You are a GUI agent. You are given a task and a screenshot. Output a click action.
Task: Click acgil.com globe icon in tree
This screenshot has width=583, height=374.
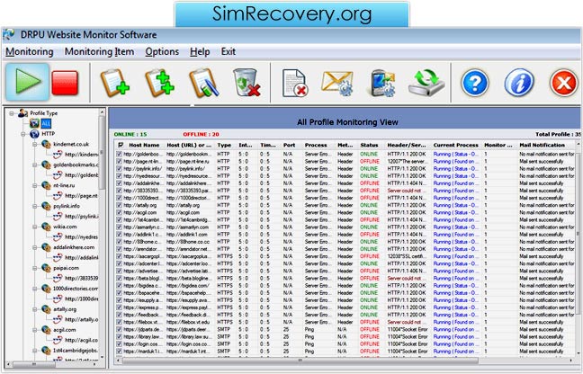tap(46, 330)
